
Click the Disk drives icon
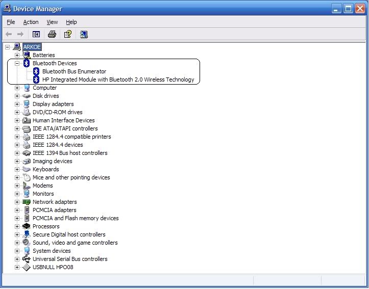27,96
